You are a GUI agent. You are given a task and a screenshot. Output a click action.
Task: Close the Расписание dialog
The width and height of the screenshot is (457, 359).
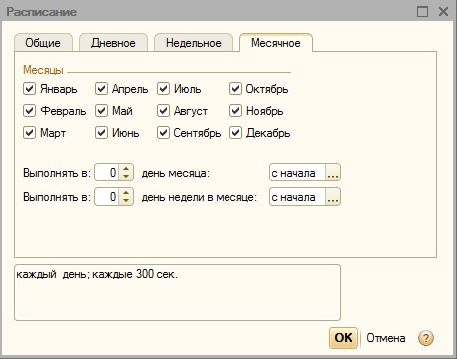(x=443, y=12)
